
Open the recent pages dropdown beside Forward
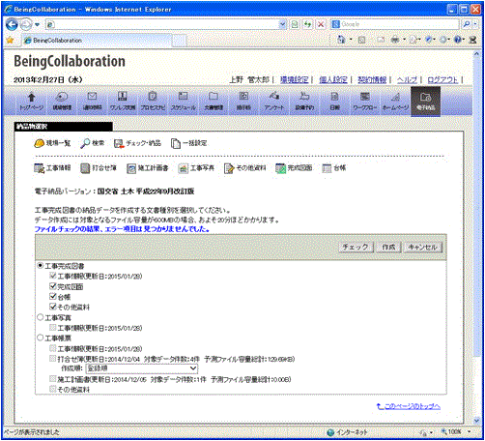point(37,24)
